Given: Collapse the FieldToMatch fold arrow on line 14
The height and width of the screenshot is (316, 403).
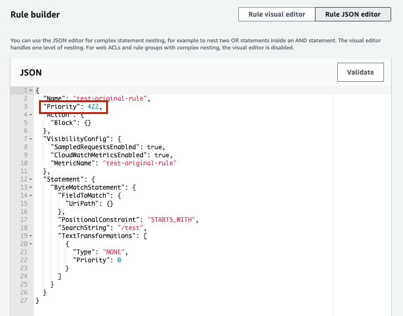Looking at the screenshot, I should click(31, 195).
